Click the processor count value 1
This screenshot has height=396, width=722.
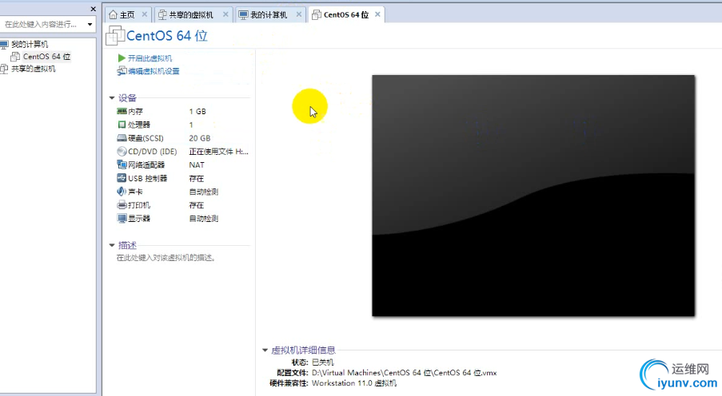(191, 125)
